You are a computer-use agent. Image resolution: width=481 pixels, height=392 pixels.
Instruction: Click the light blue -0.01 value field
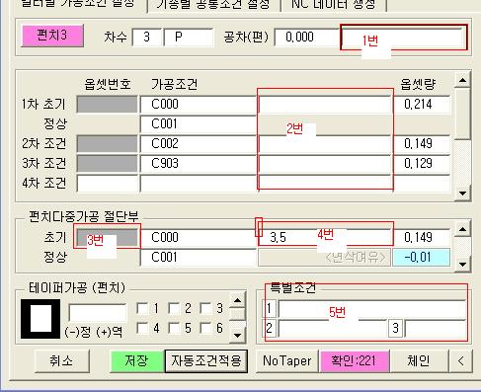(x=422, y=257)
